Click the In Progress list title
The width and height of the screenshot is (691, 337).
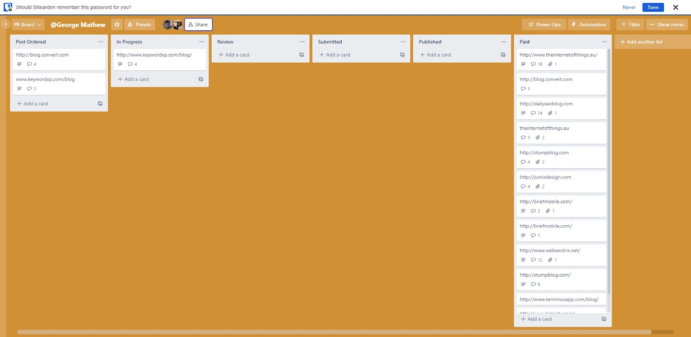[129, 42]
